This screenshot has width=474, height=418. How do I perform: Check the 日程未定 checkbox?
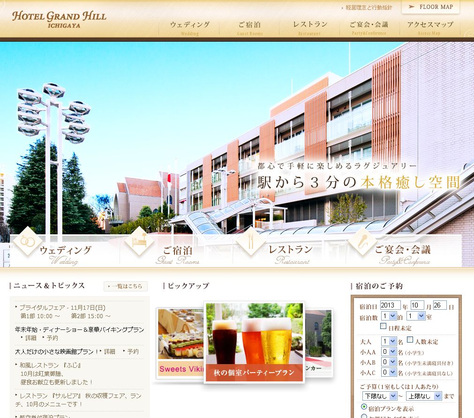pos(384,326)
